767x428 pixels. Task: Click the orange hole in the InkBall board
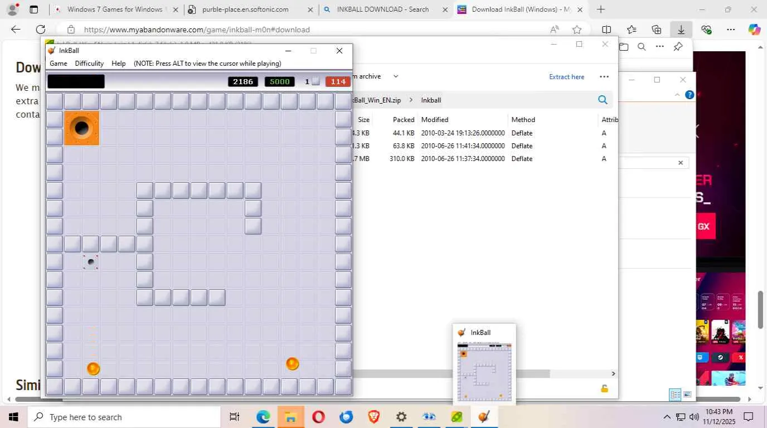click(81, 128)
